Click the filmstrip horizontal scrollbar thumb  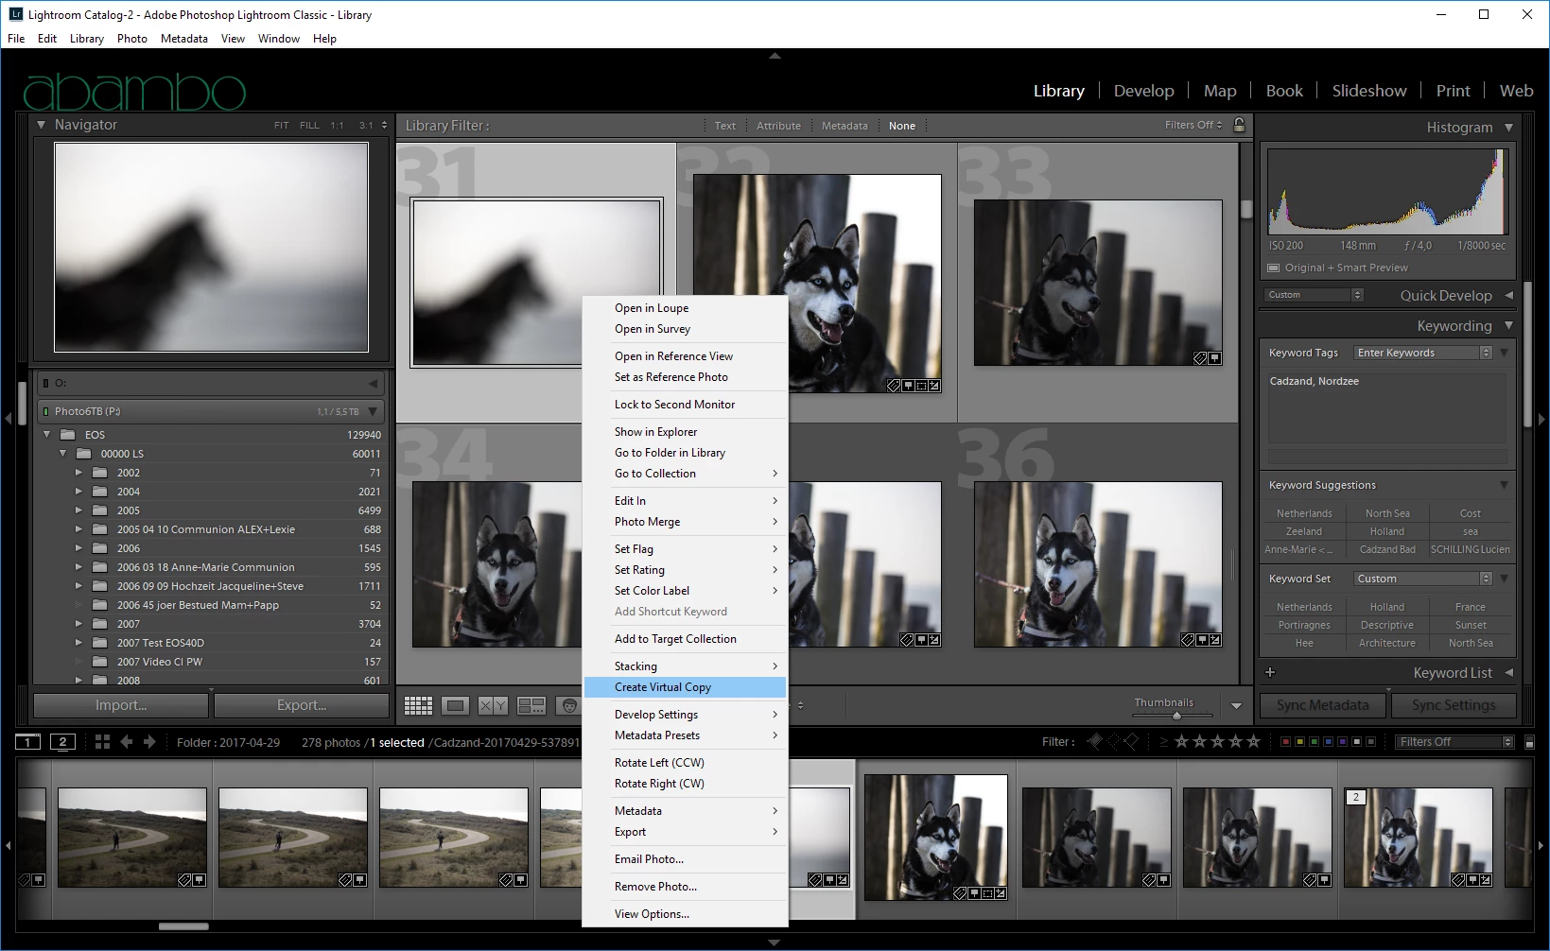183,926
